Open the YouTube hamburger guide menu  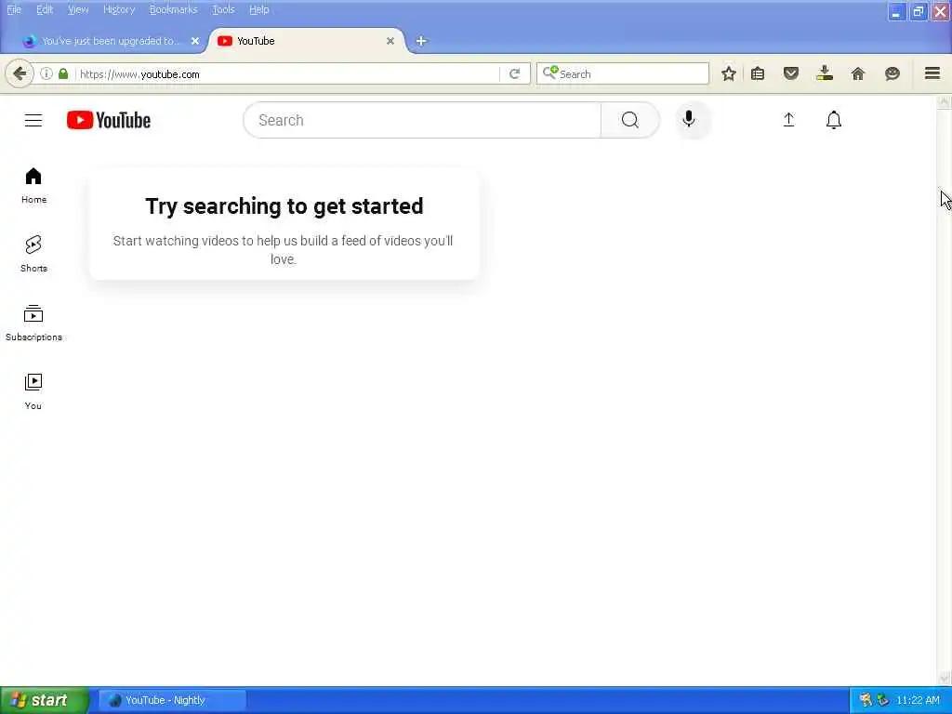(33, 120)
